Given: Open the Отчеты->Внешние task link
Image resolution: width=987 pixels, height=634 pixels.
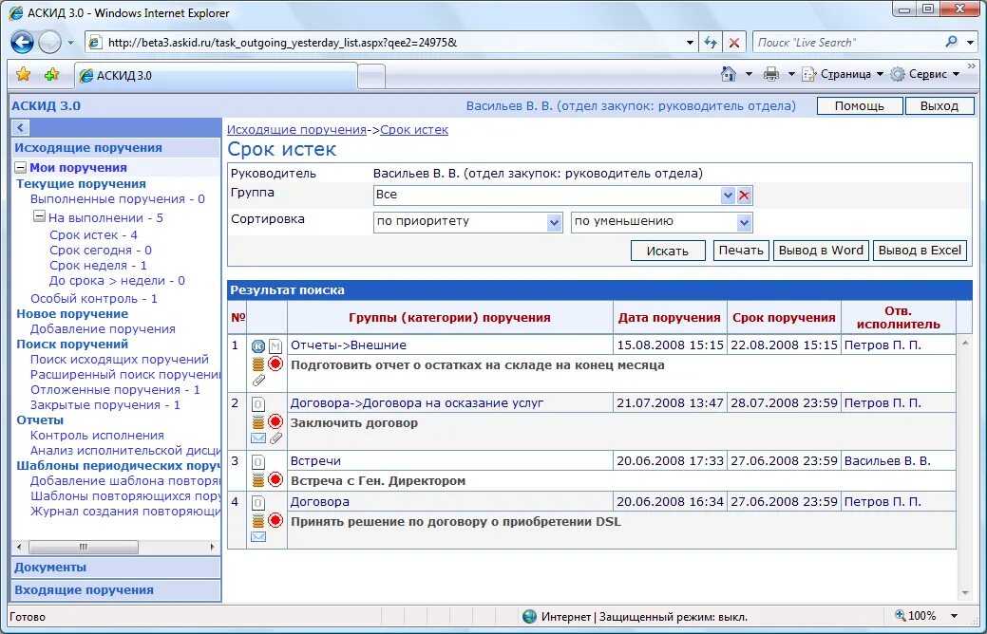Looking at the screenshot, I should (348, 345).
